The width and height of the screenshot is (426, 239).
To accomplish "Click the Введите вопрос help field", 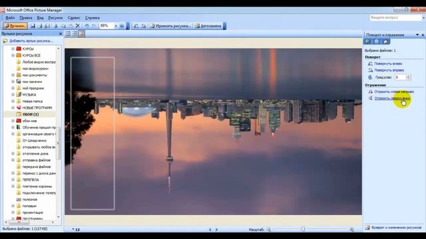I will 395,18.
